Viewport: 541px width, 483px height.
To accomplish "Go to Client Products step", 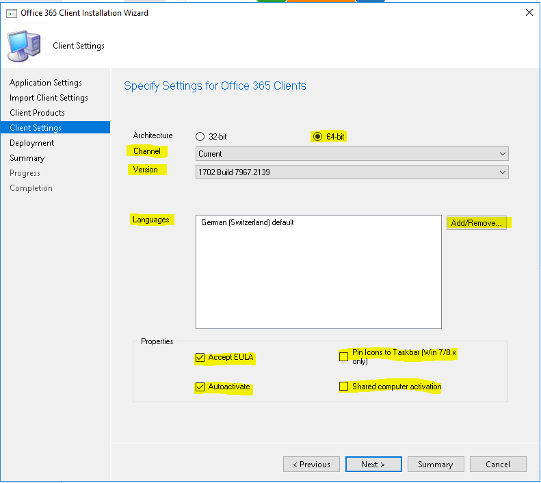I will [37, 113].
